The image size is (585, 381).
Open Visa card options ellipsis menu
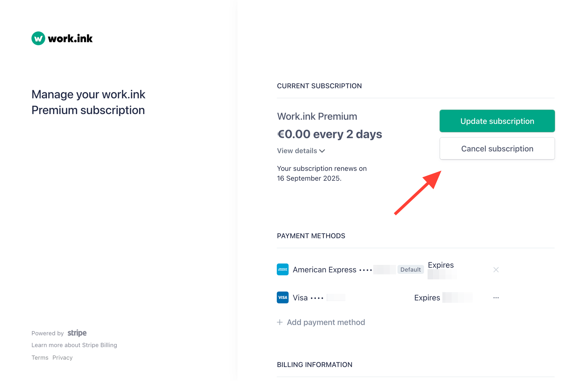(496, 298)
